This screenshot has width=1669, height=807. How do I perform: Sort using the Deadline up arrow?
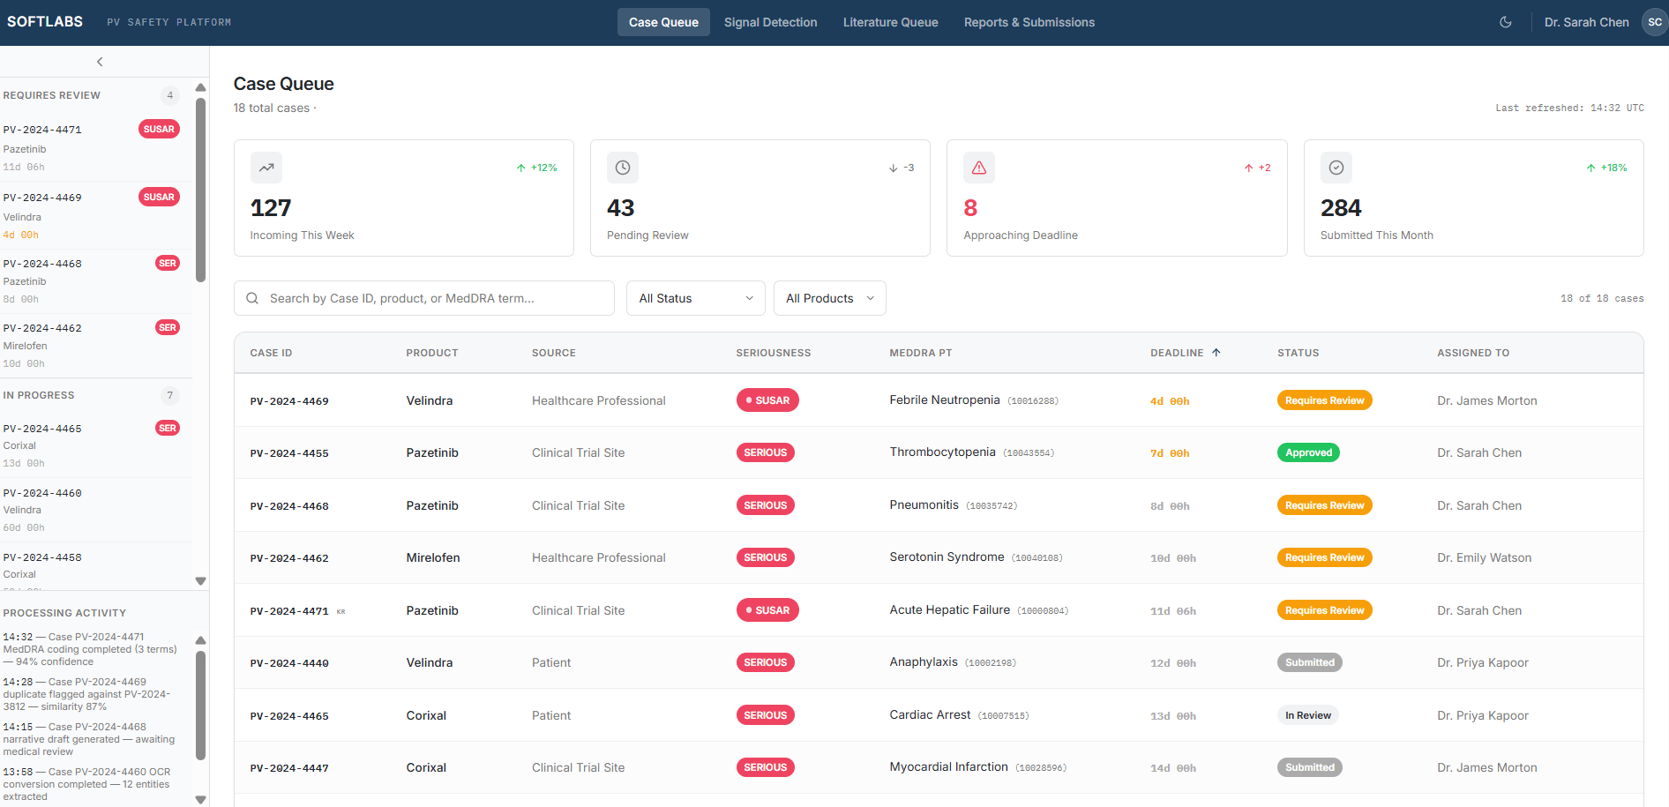1216,352
